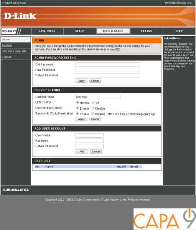Disable User Access Control

pos(93,108)
